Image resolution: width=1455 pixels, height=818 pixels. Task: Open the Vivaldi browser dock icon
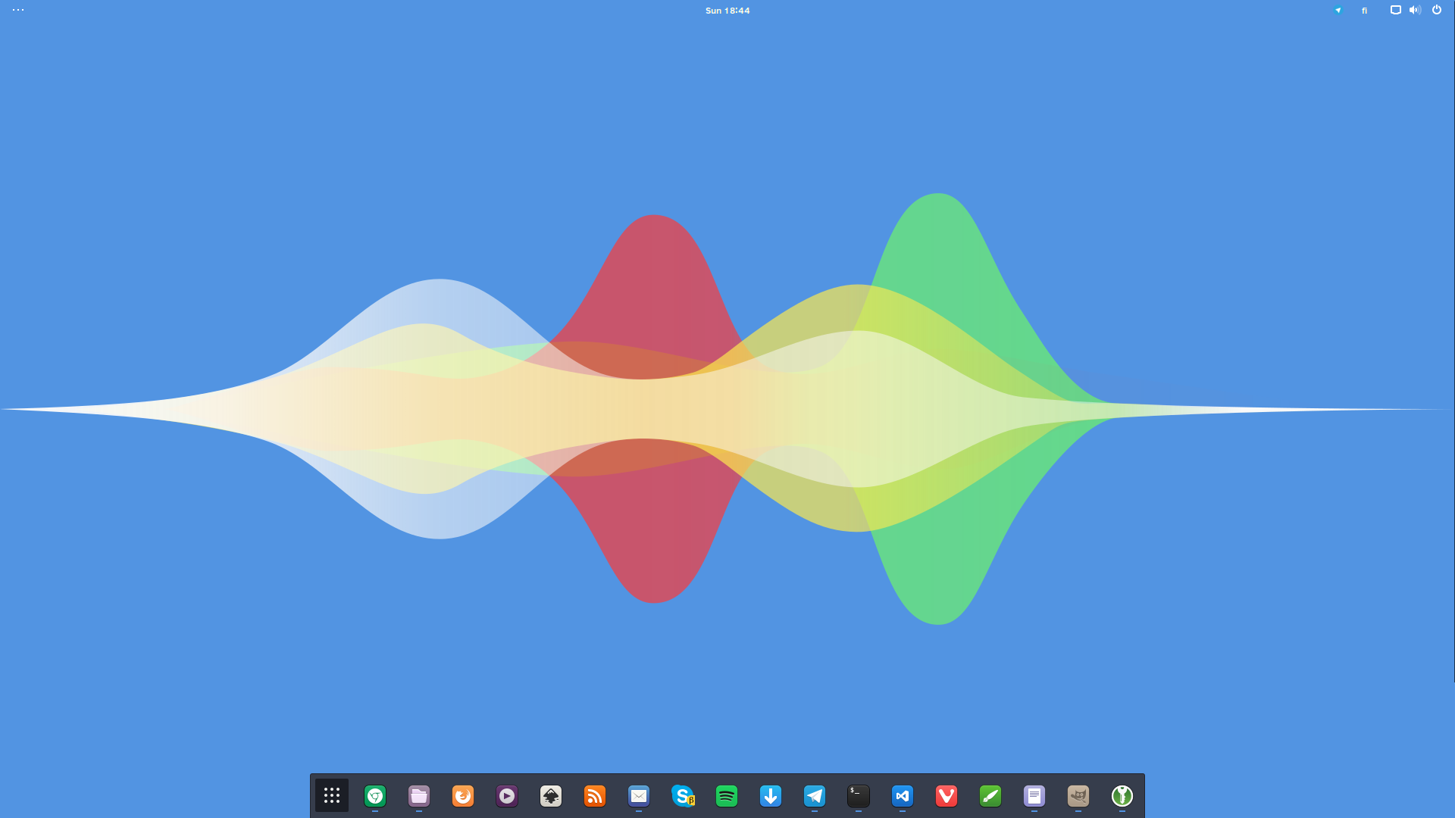(947, 796)
